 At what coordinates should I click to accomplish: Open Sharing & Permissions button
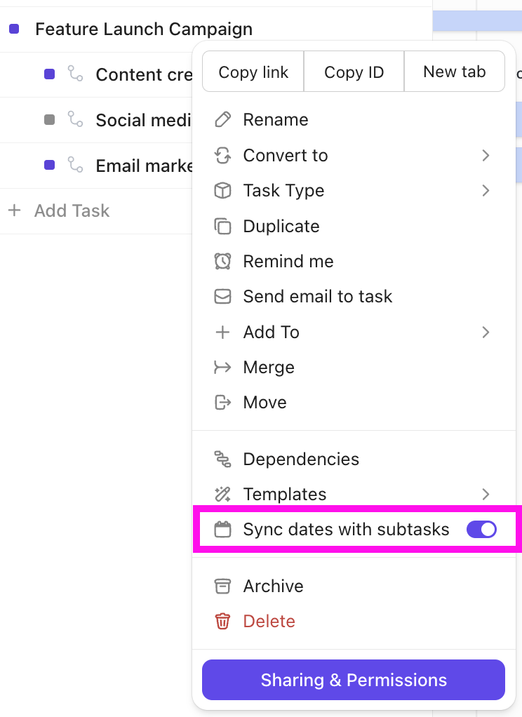pos(354,680)
